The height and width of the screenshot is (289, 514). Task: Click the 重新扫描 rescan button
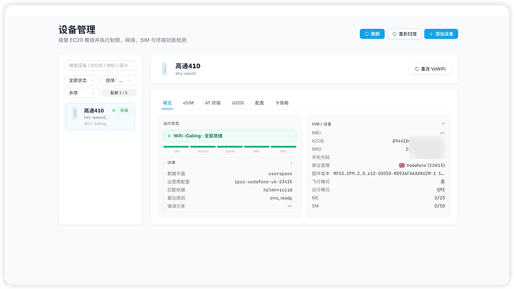404,34
